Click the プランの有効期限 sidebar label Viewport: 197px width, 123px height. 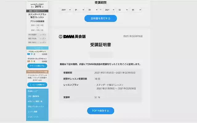(37, 21)
